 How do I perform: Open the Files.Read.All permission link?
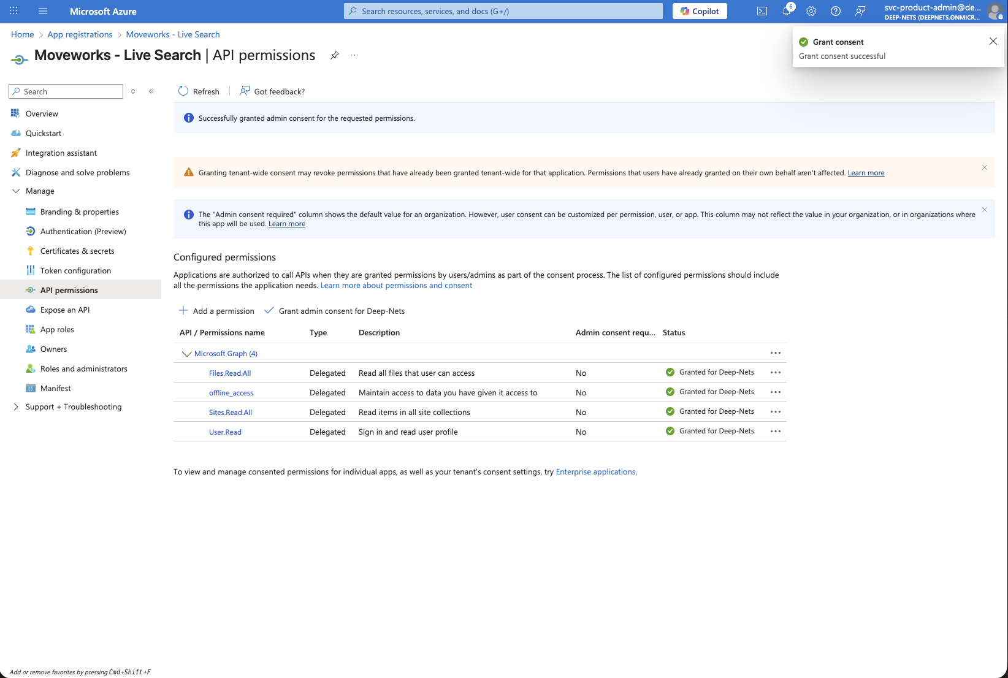pyautogui.click(x=230, y=373)
